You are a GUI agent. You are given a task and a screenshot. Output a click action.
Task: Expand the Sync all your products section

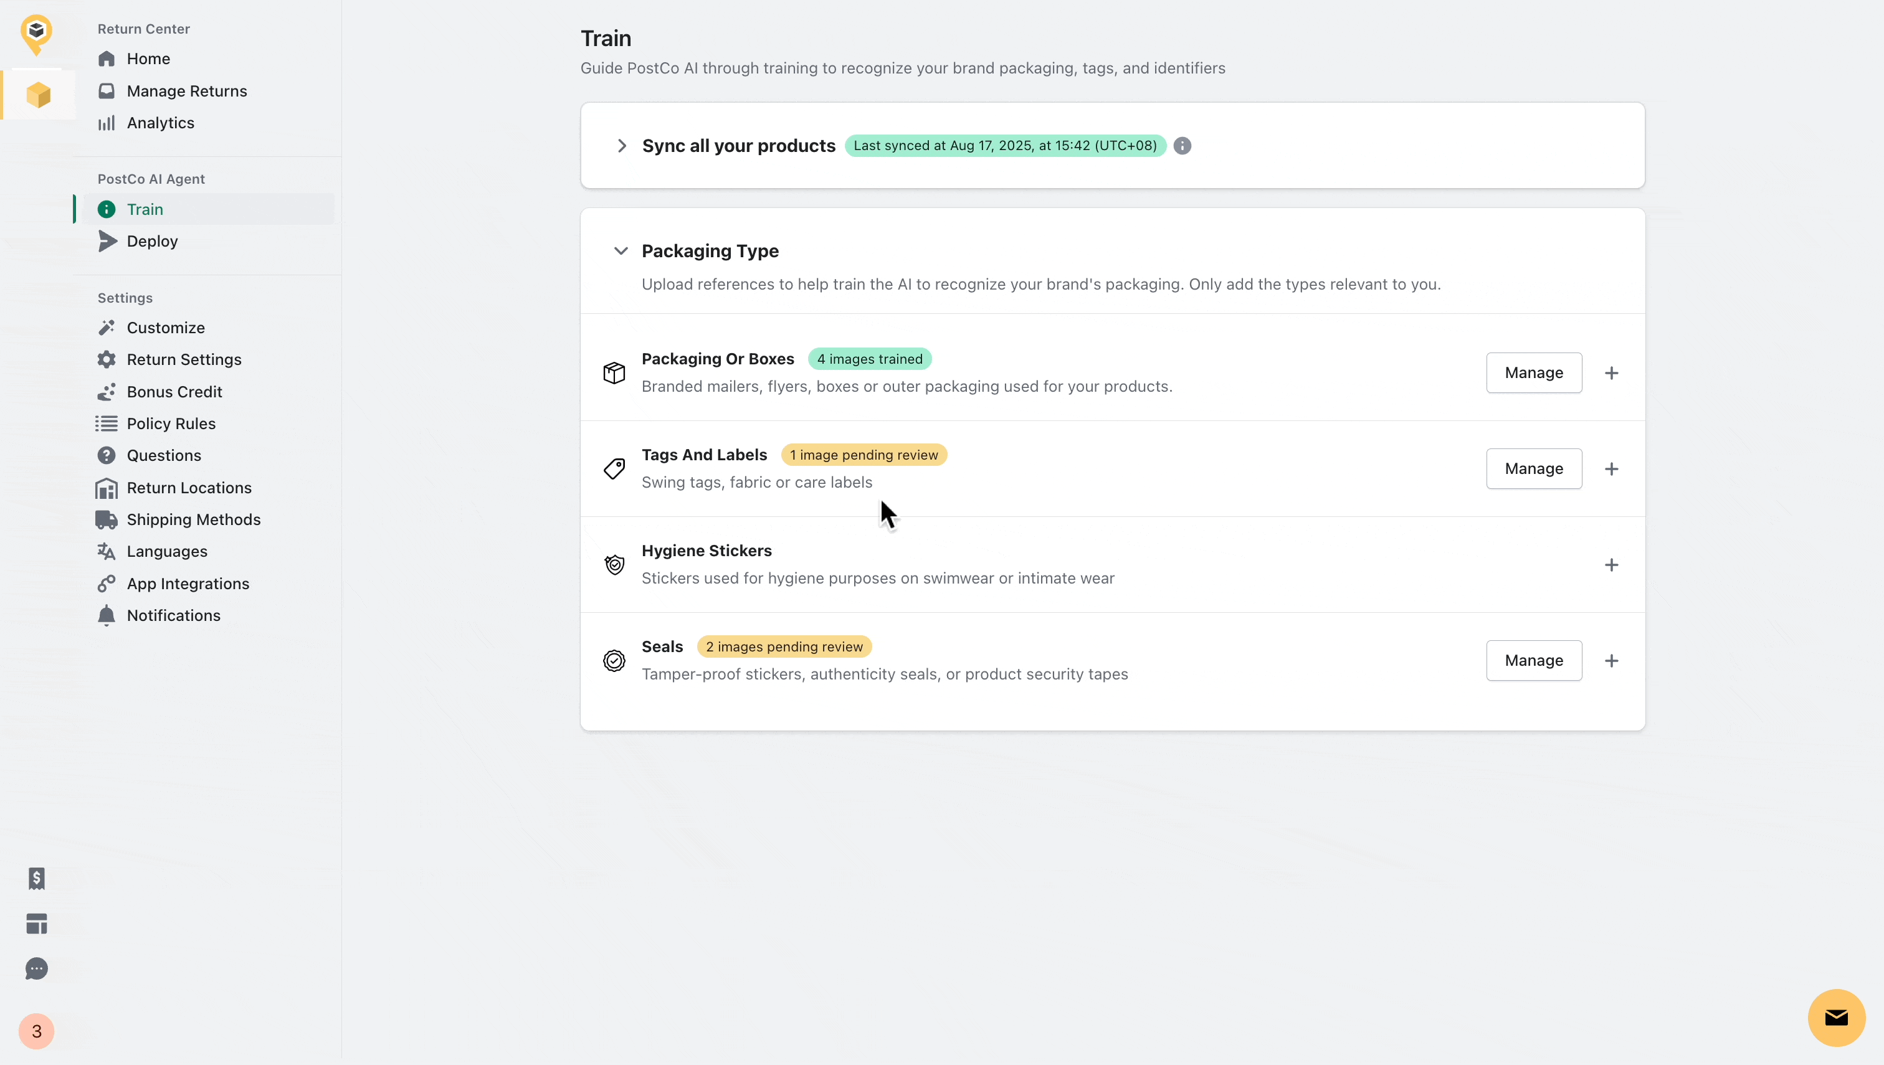click(x=622, y=146)
